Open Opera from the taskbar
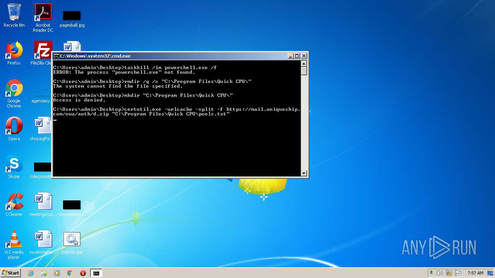This screenshot has width=495, height=278. (83, 273)
